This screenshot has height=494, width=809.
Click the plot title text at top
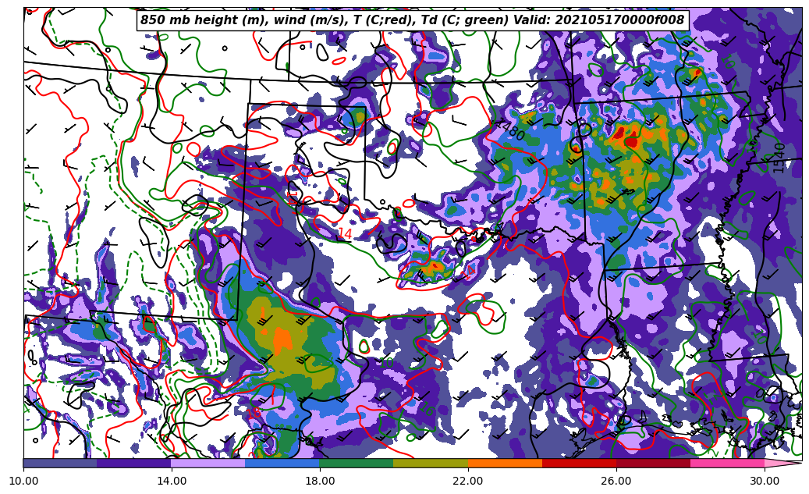[x=412, y=20]
